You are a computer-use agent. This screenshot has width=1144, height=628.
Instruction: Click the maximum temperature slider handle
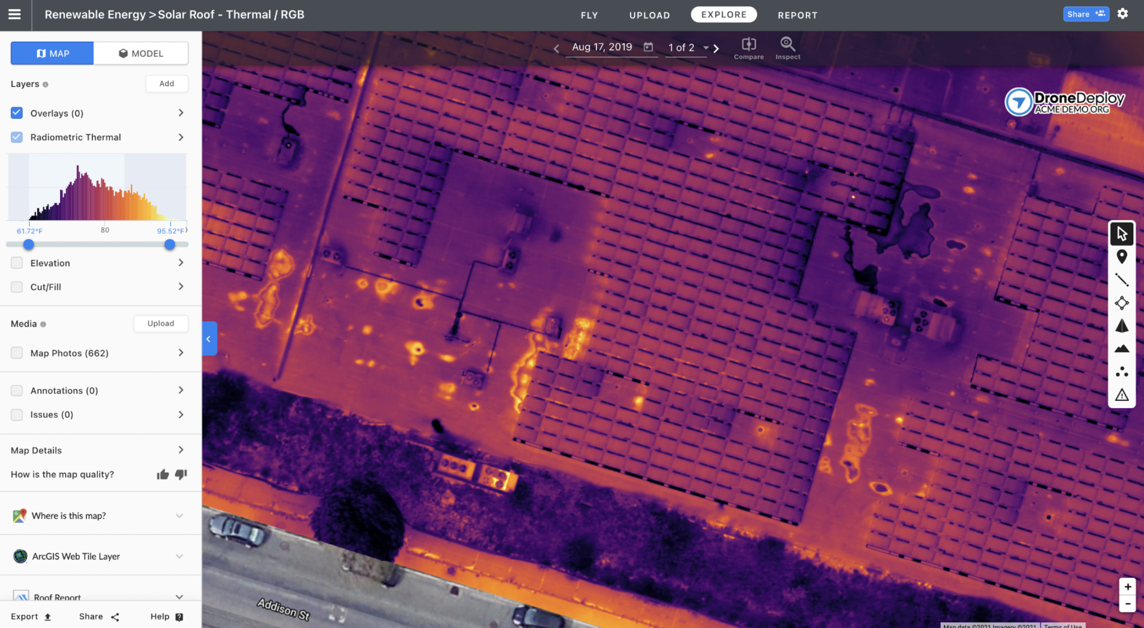pos(170,244)
